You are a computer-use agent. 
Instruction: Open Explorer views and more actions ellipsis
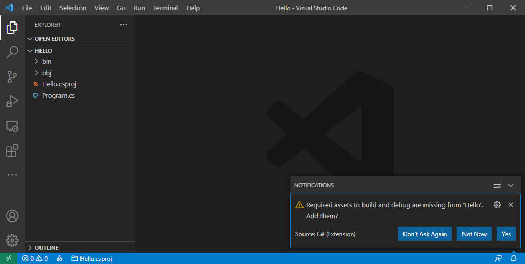point(124,25)
